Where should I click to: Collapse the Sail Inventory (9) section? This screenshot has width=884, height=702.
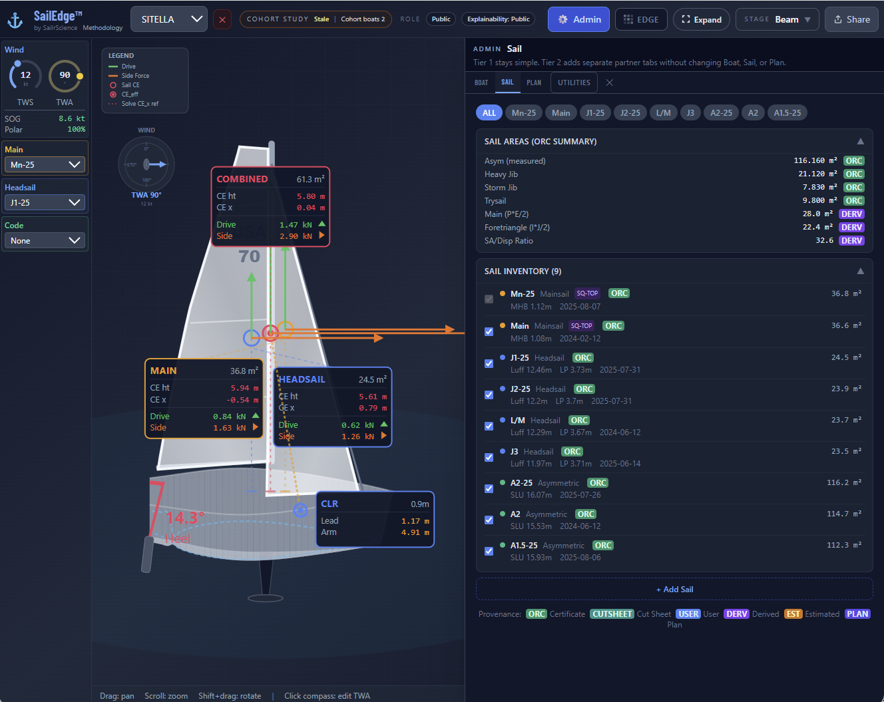[860, 271]
